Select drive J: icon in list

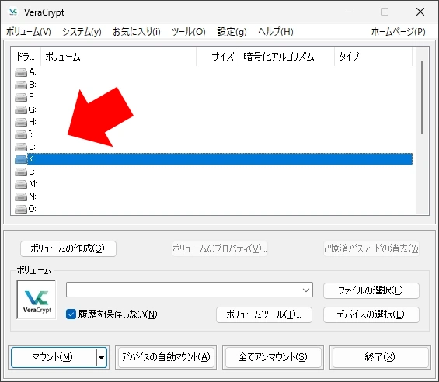[x=21, y=147]
